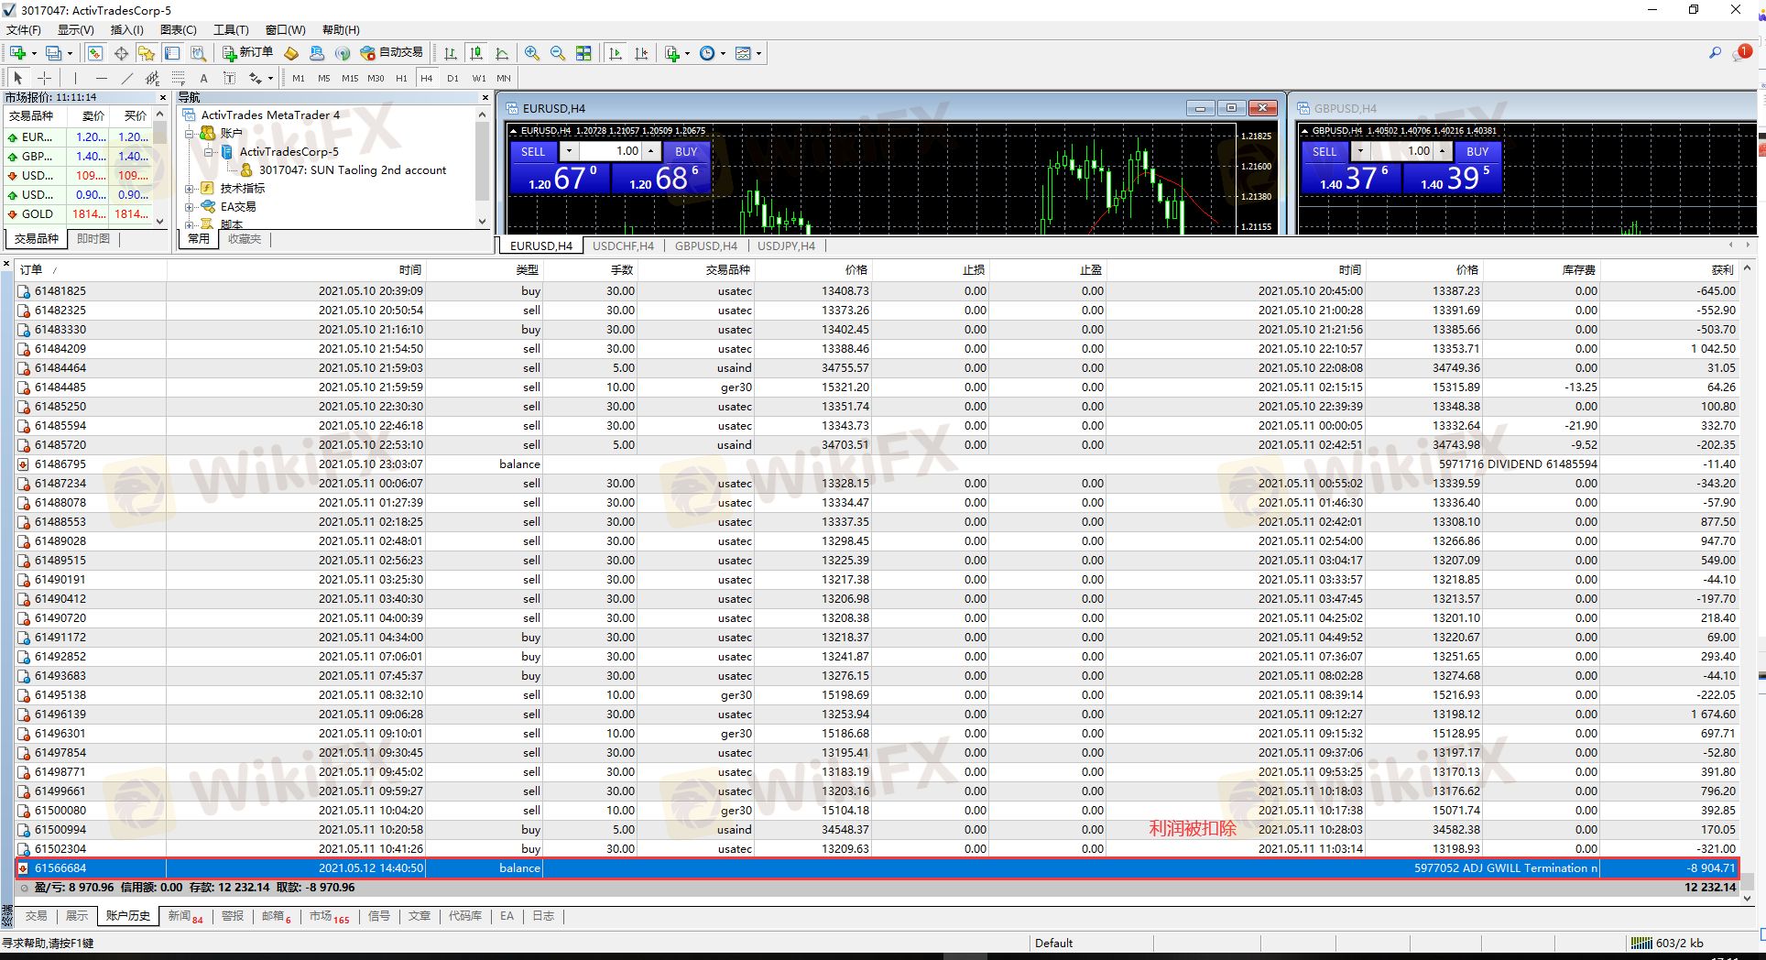The height and width of the screenshot is (960, 1766).
Task: Select the D1 timeframe
Action: 452,78
